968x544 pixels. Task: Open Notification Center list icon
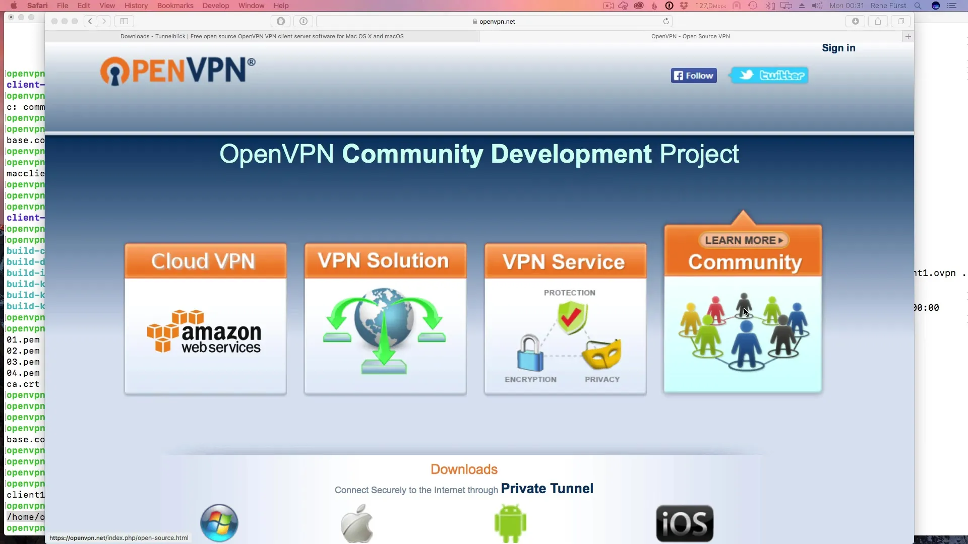(x=952, y=6)
